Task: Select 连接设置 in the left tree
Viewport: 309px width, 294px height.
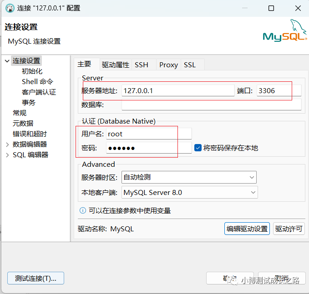Action: coord(26,61)
